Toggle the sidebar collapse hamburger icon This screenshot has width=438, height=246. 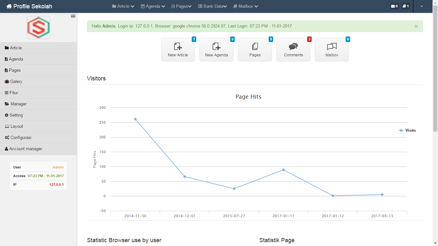[x=73, y=16]
